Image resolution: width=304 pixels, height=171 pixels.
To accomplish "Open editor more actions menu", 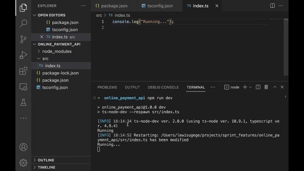I will tap(281, 6).
